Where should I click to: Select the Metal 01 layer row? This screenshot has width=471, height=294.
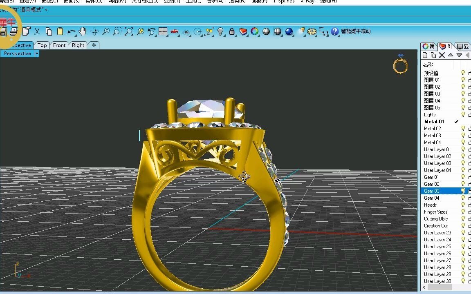[446, 122]
